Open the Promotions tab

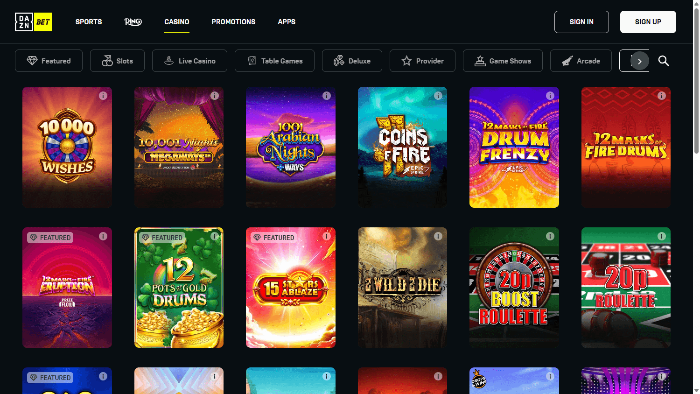(233, 22)
